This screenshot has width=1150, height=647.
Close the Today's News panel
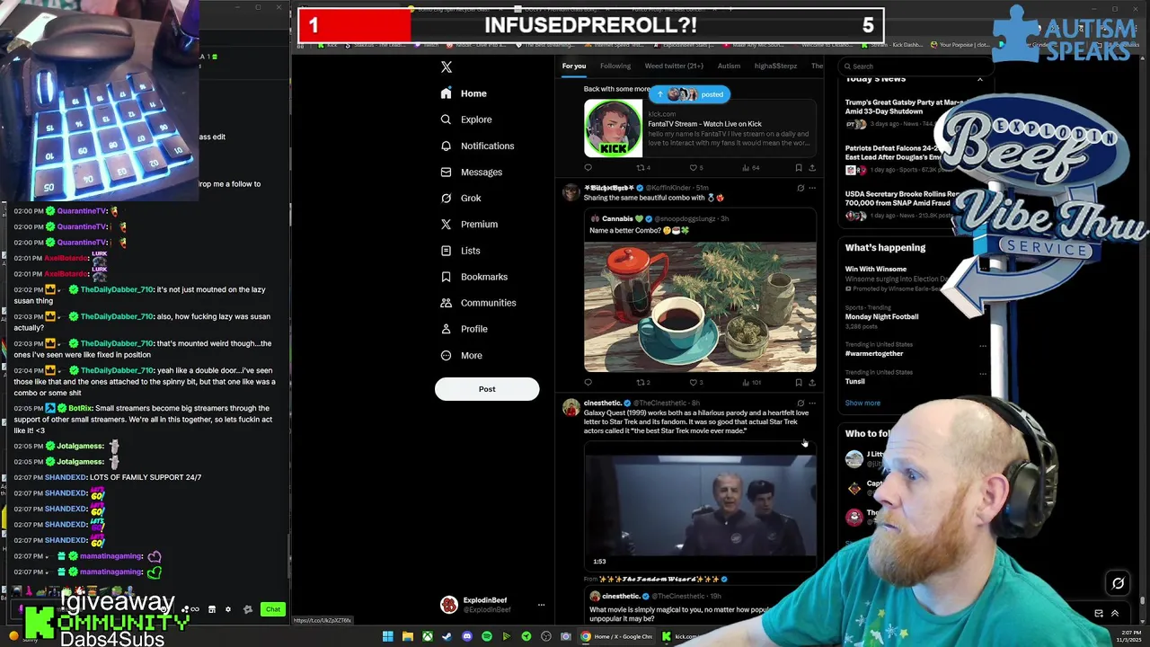[x=980, y=80]
